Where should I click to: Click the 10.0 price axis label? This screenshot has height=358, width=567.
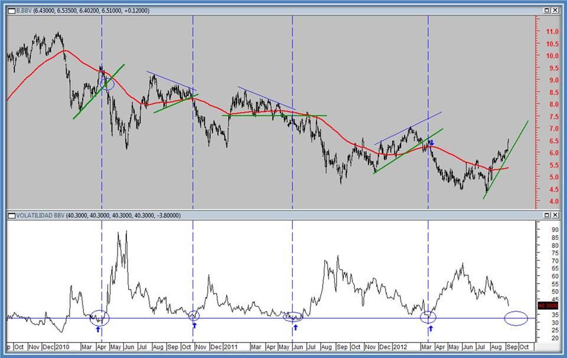click(x=552, y=56)
